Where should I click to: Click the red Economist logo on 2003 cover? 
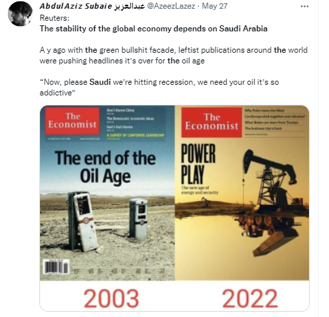click(x=72, y=121)
